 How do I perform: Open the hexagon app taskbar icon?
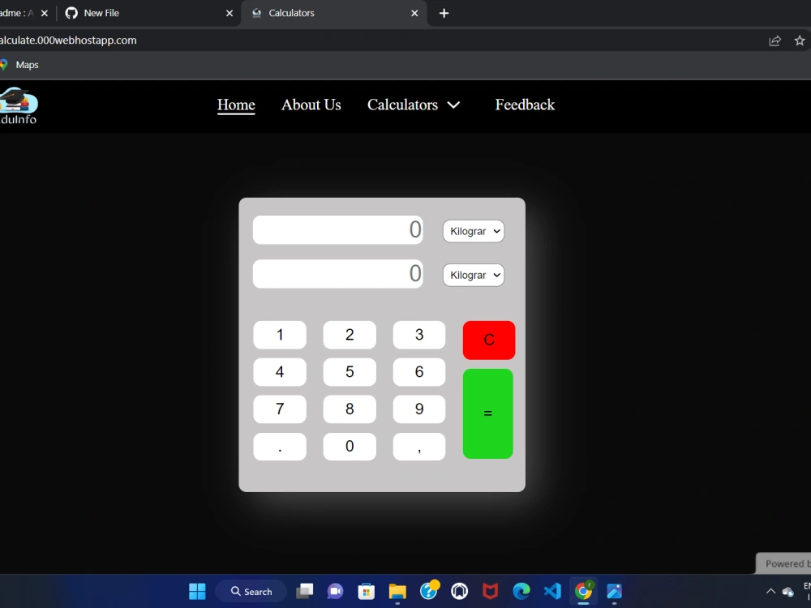pyautogui.click(x=459, y=591)
